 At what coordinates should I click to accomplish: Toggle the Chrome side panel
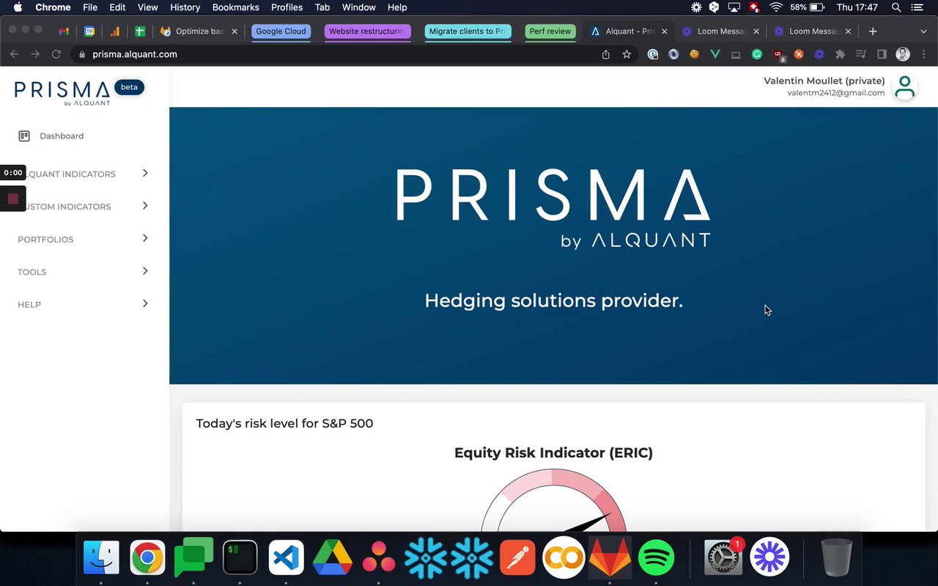882,54
